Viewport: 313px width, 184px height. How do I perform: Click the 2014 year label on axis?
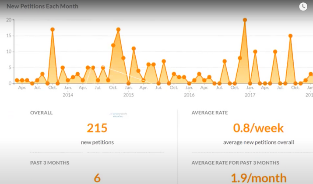(68, 95)
